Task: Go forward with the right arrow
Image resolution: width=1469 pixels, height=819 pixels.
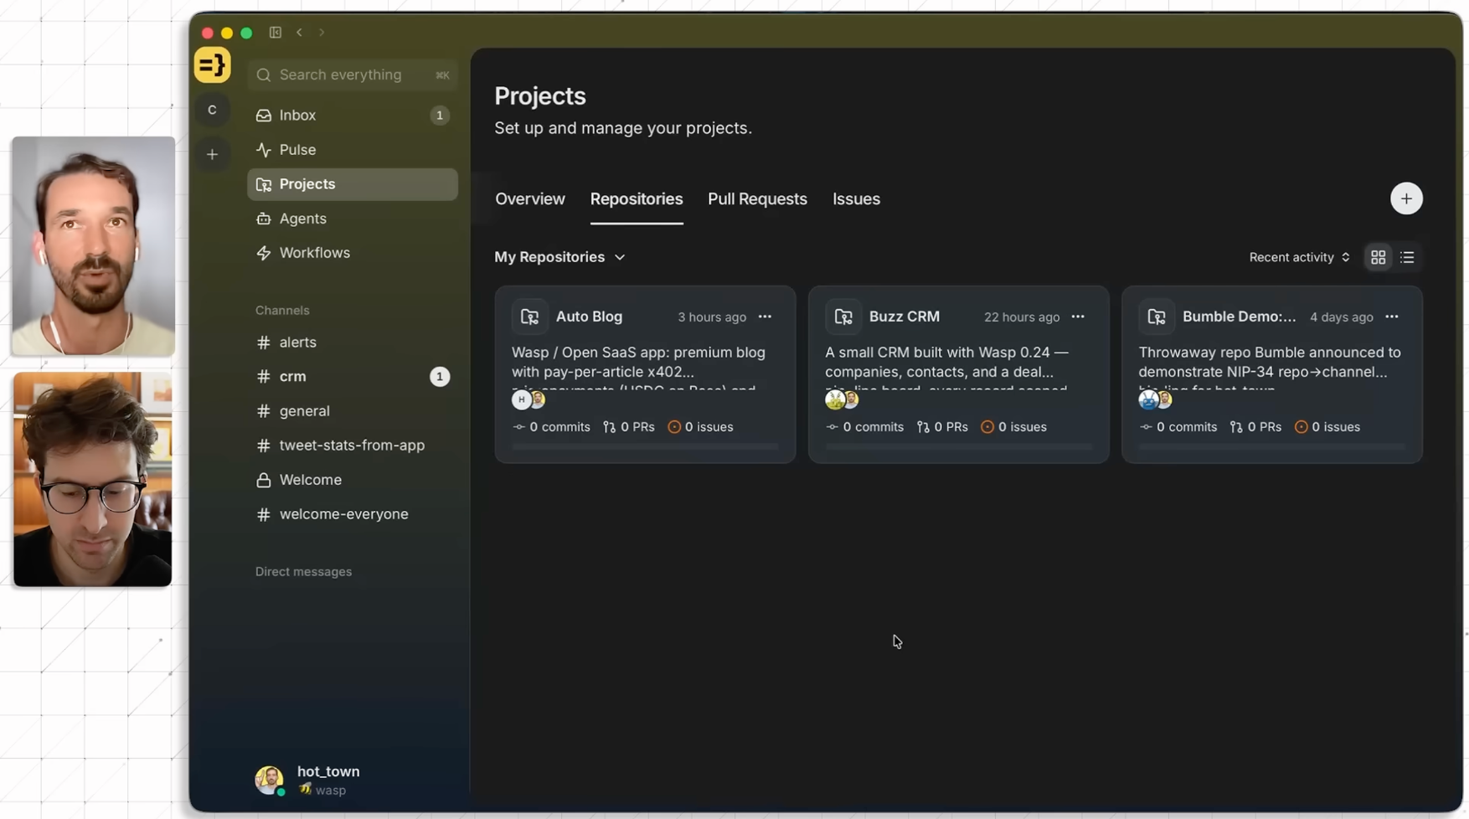Action: tap(322, 33)
